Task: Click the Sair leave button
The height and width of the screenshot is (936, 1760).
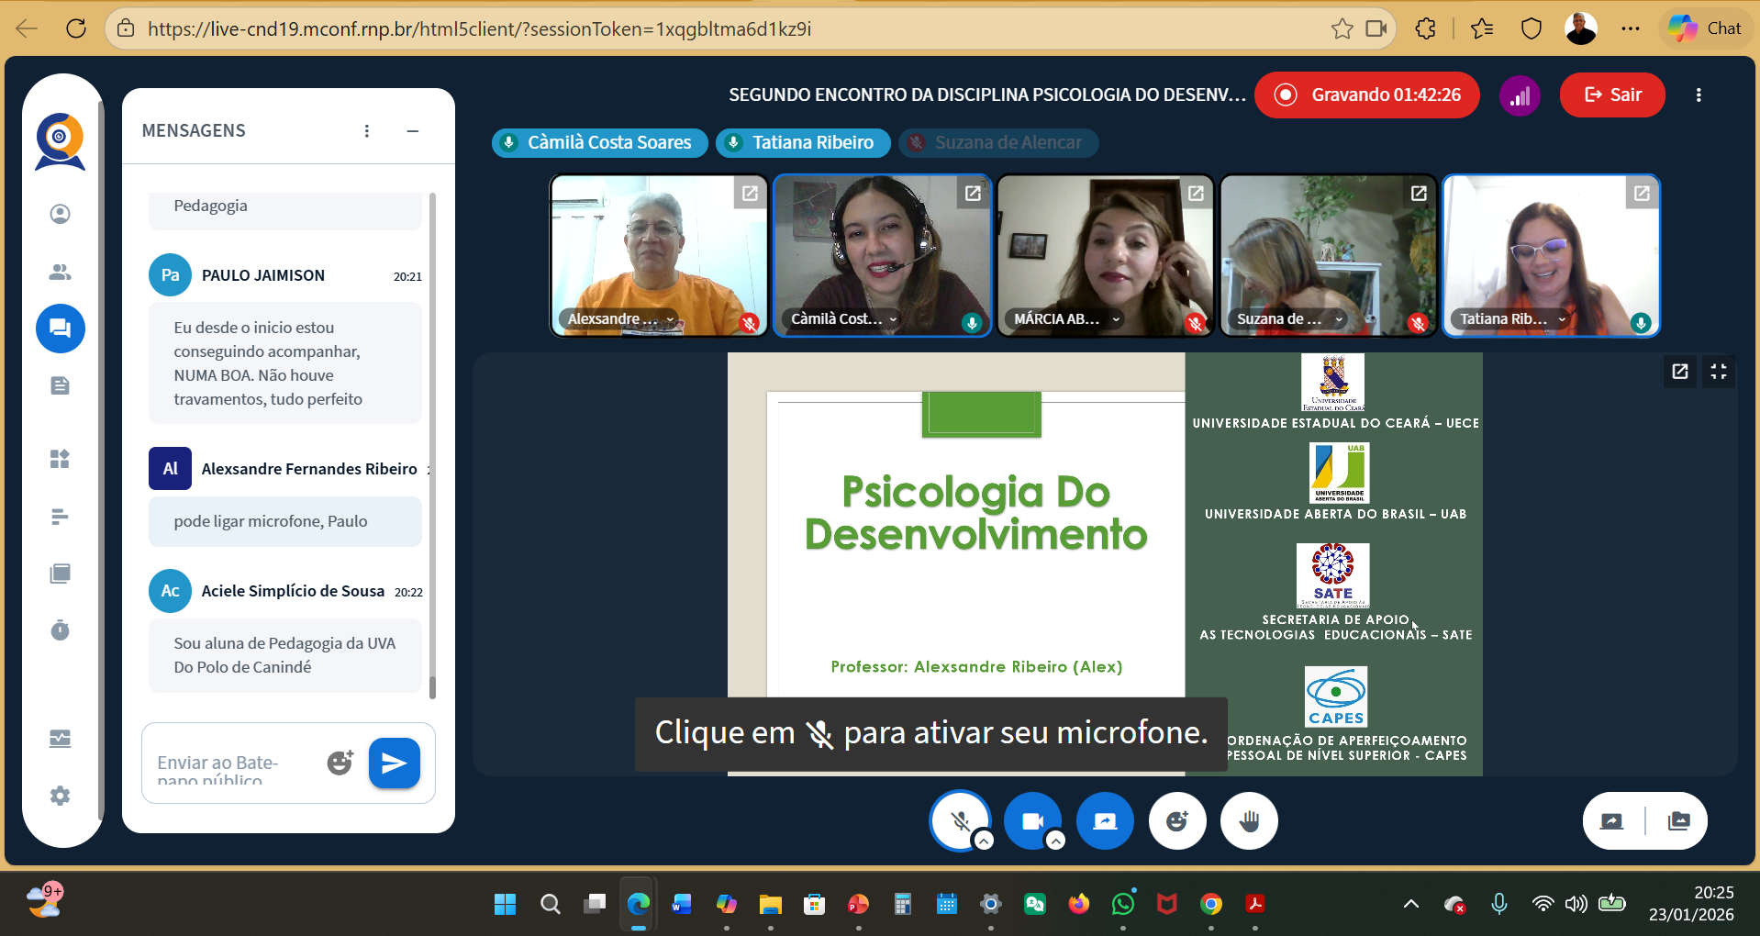Action: point(1612,95)
